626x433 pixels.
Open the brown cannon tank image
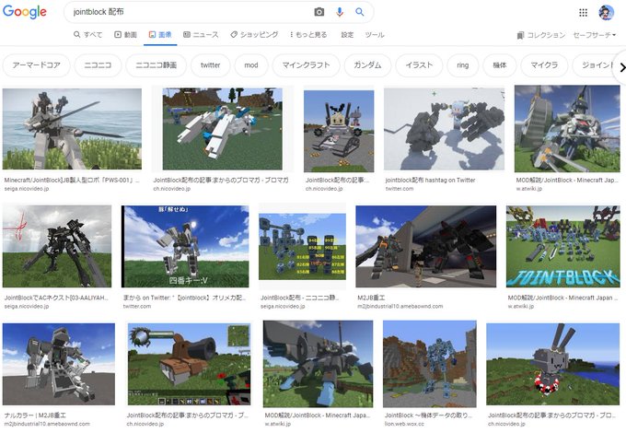190,364
